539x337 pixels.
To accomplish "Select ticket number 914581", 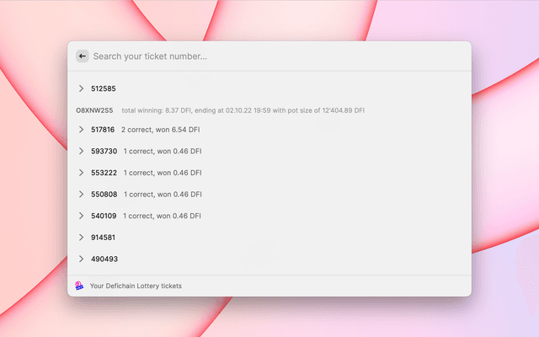I will click(104, 238).
